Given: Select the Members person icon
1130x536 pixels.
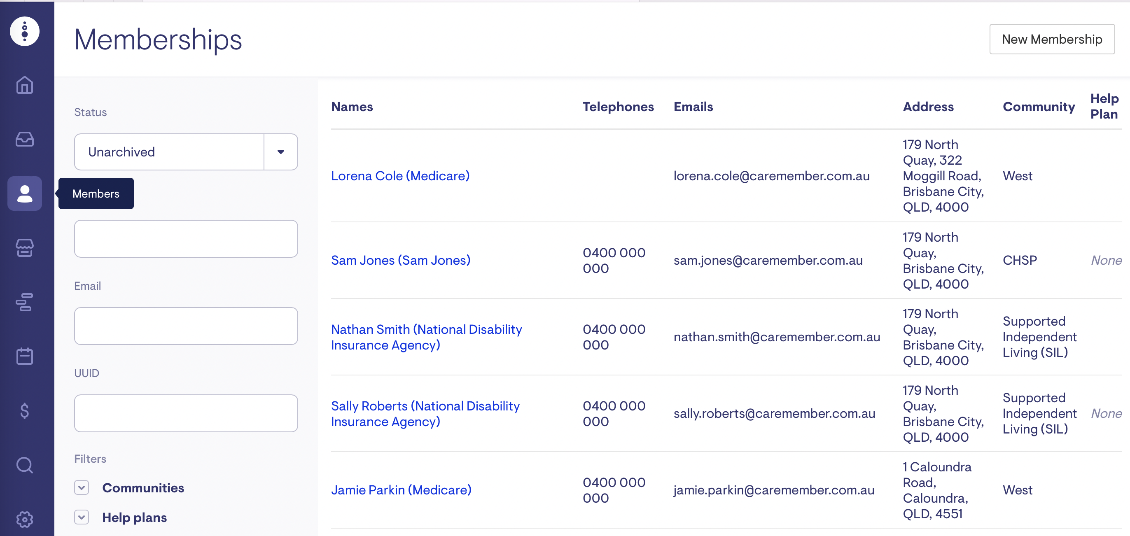Looking at the screenshot, I should 25,193.
